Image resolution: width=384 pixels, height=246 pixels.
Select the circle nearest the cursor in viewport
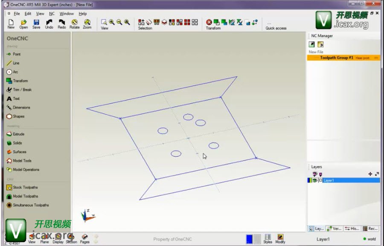tap(214, 146)
